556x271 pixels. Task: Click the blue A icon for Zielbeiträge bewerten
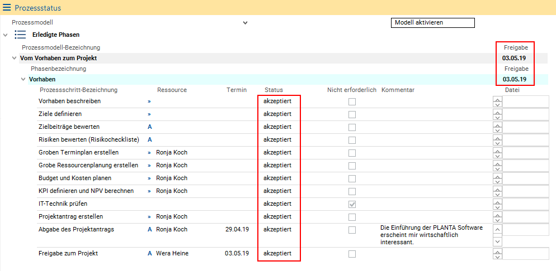(x=150, y=127)
